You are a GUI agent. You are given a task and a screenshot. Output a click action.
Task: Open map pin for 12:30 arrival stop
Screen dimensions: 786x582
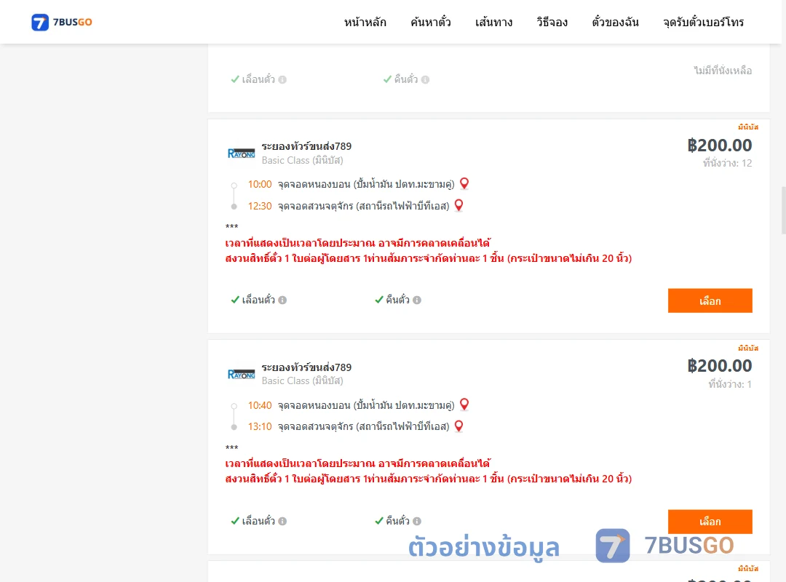pyautogui.click(x=458, y=205)
